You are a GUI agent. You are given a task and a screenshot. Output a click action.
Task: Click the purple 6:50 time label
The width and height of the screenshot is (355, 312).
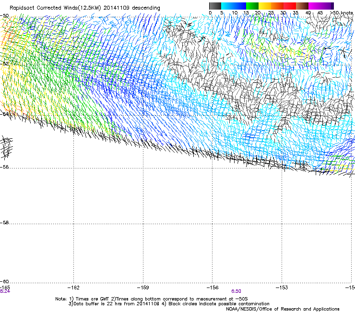click(236, 291)
